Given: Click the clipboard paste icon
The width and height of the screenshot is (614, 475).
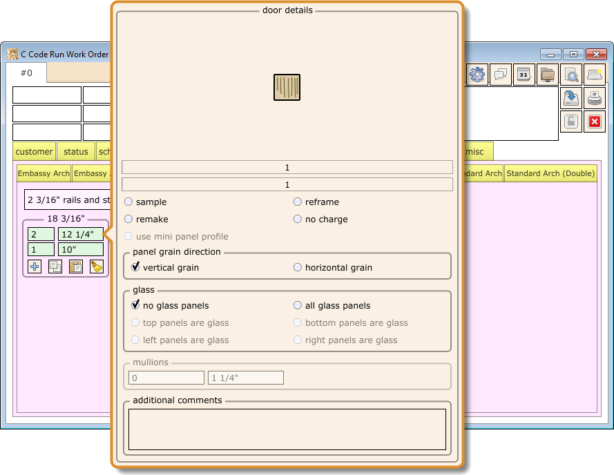Looking at the screenshot, I should 76,266.
